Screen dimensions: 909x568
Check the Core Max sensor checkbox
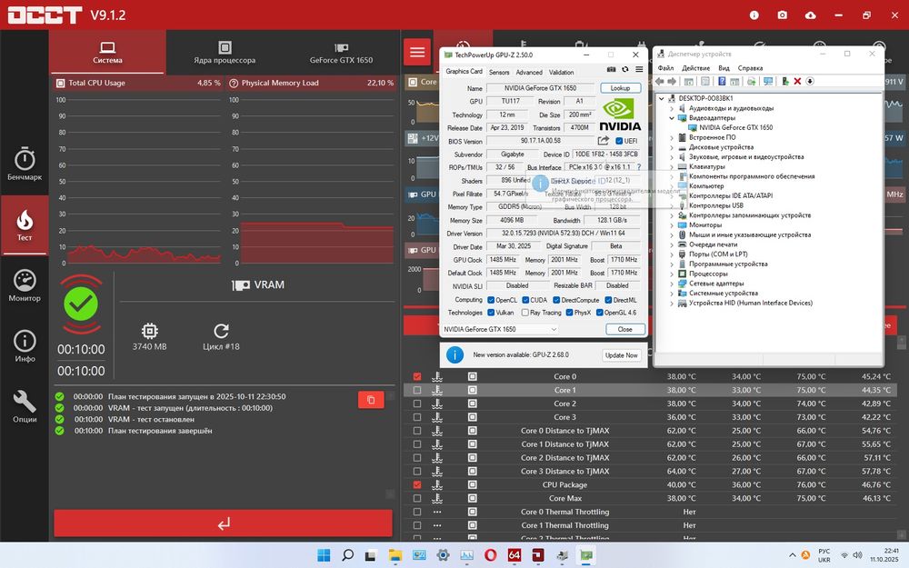pos(417,498)
